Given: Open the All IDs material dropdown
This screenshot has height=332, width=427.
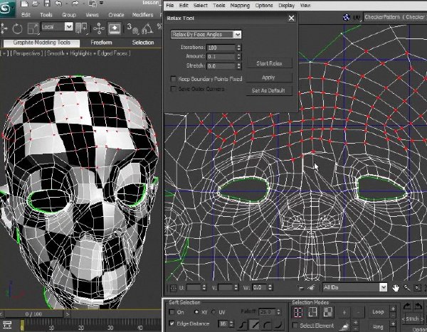Looking at the screenshot, I should (x=355, y=287).
